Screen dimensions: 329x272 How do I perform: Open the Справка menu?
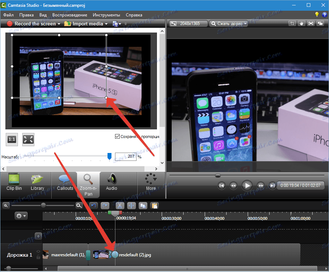[x=134, y=15]
